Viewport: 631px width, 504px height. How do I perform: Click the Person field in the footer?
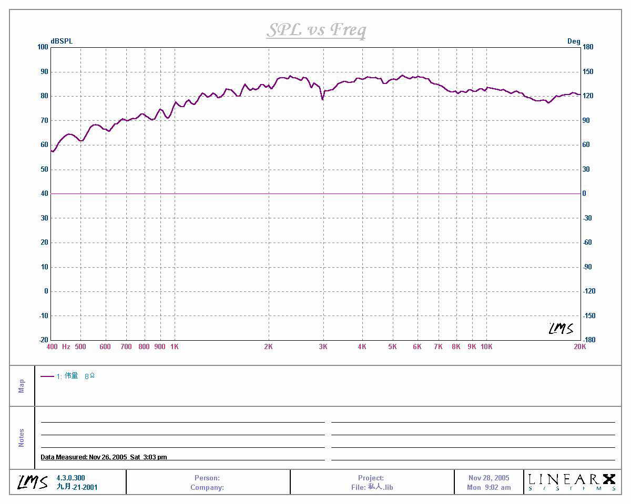coord(207,478)
